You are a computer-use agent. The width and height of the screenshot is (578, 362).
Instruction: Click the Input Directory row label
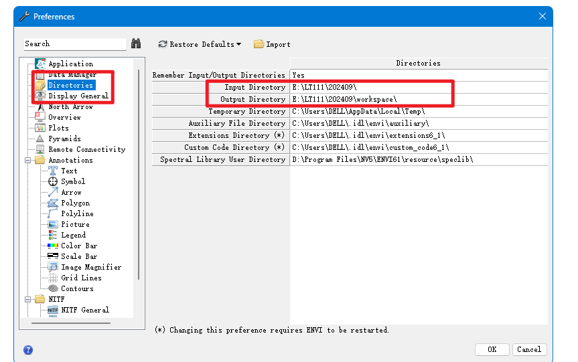[x=255, y=87]
